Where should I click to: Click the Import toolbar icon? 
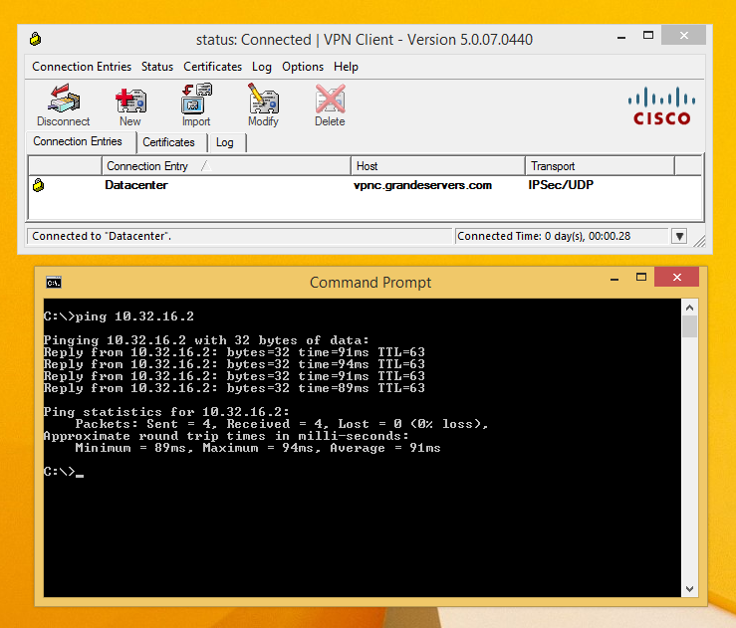(195, 101)
